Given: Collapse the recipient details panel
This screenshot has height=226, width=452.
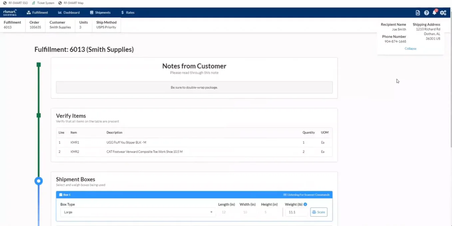Looking at the screenshot, I should (410, 49).
